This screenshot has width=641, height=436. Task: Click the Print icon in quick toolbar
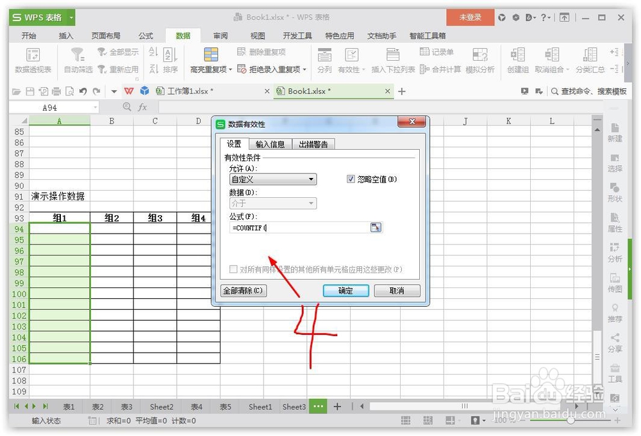tap(56, 92)
